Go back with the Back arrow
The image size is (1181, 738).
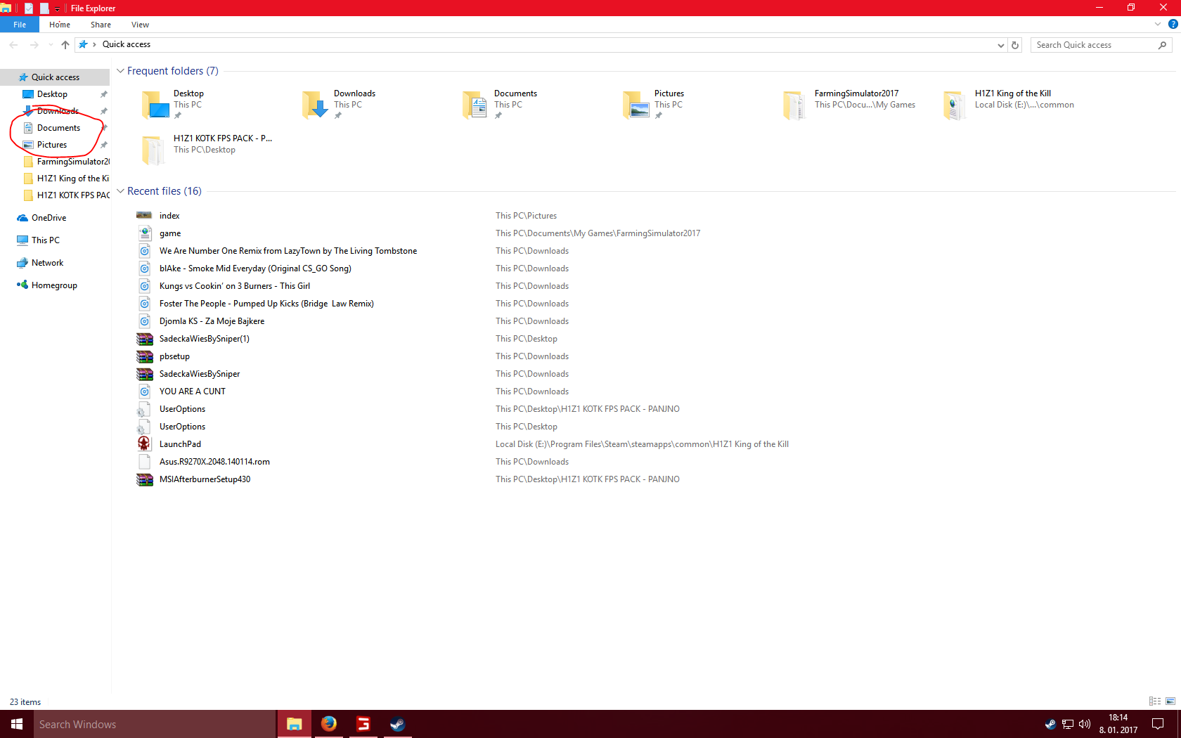click(x=14, y=44)
